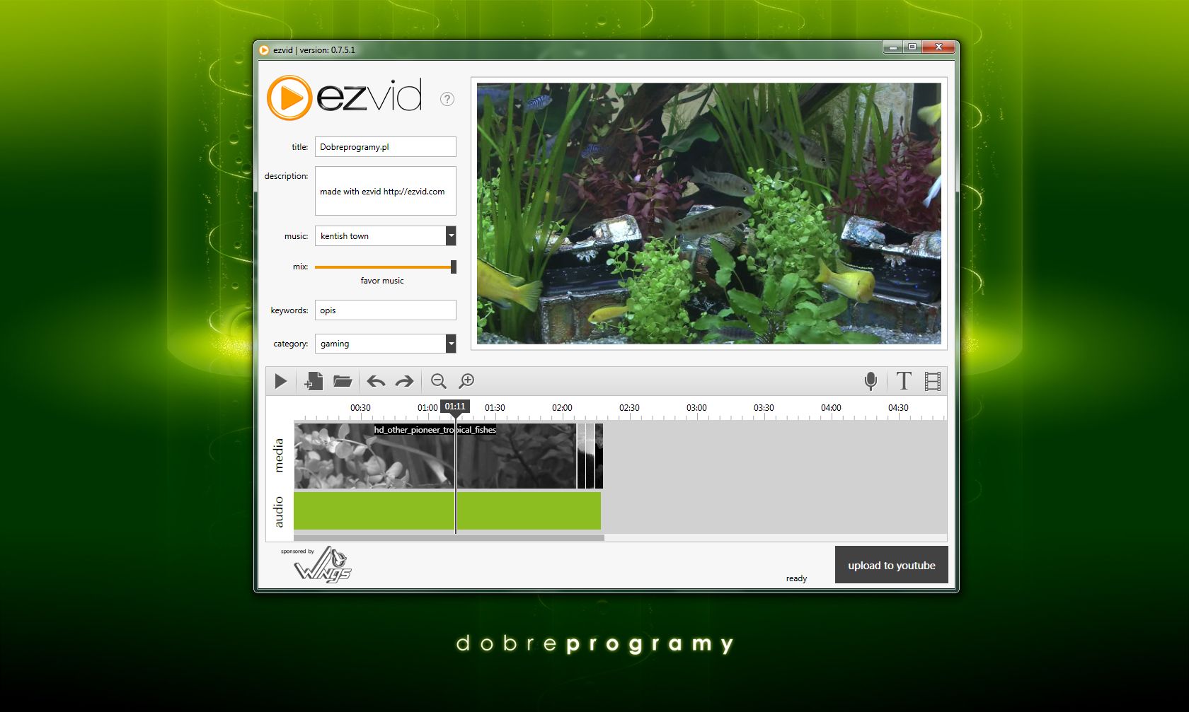Record voice with the microphone icon
The height and width of the screenshot is (712, 1189).
[871, 381]
